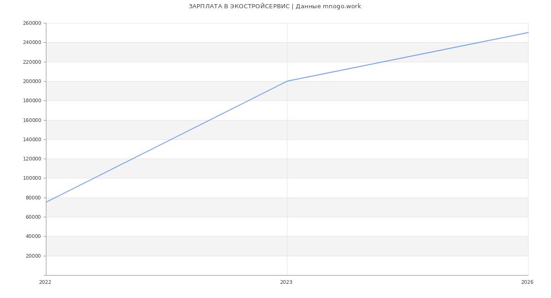This screenshot has height=298, width=551.
Task: Click the 140000 y-axis label
Action: pyautogui.click(x=32, y=140)
